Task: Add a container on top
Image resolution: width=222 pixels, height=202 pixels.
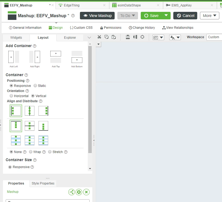Action: point(56,59)
